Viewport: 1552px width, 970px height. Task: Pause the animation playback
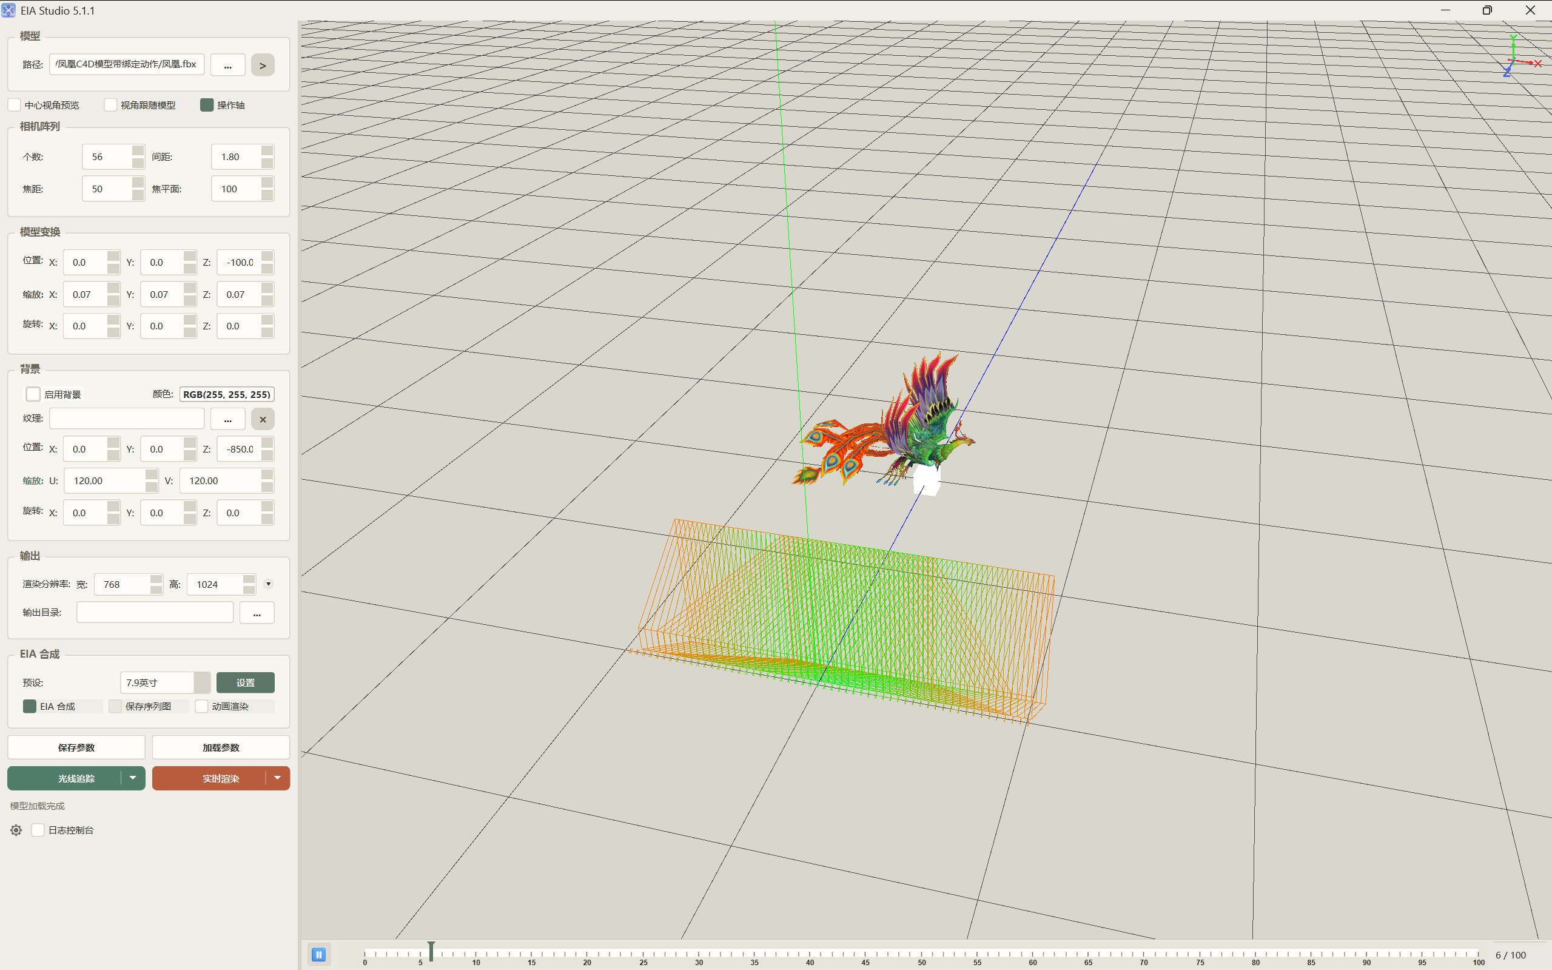[319, 955]
